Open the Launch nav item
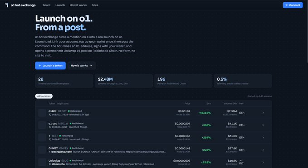308x168 pixels. click(60, 5)
